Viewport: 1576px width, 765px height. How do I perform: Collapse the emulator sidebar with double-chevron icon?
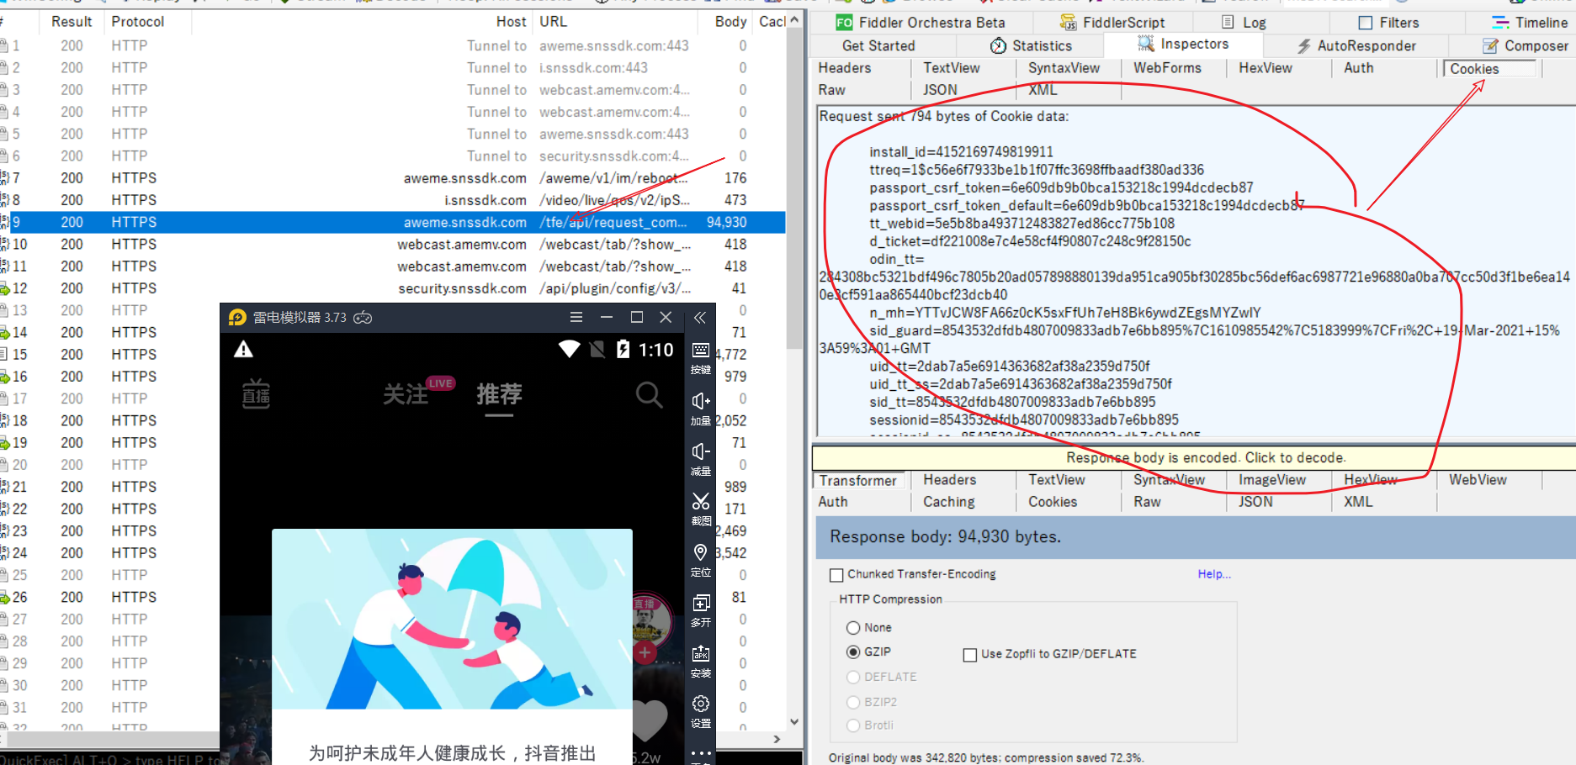700,318
